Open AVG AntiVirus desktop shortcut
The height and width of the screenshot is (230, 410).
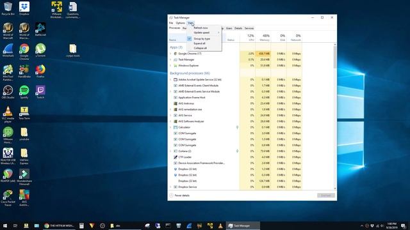(24, 197)
